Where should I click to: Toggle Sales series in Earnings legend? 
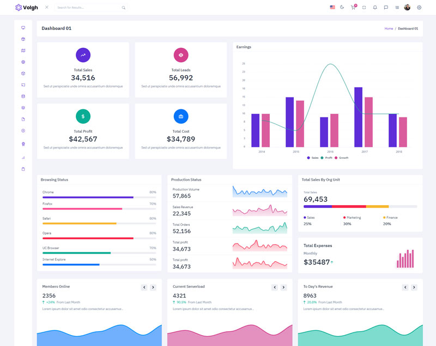tap(312, 158)
